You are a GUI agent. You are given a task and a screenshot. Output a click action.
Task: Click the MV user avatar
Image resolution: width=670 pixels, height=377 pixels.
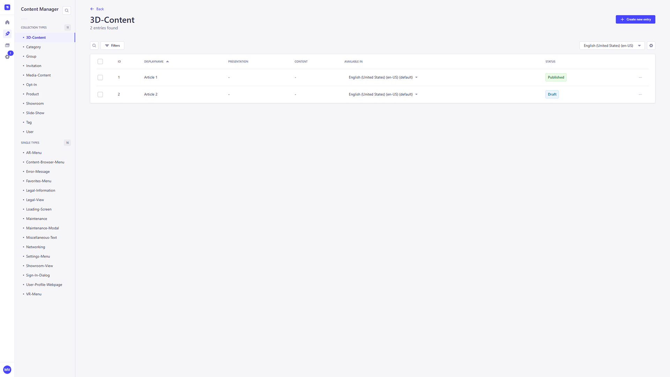tap(7, 370)
